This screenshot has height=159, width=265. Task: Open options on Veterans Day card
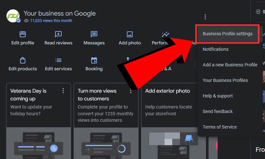click(63, 91)
